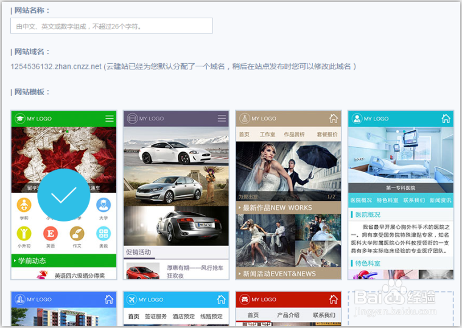462x328 pixels.
Task: Select the 小升初 yellow-green icon
Action: [24, 234]
